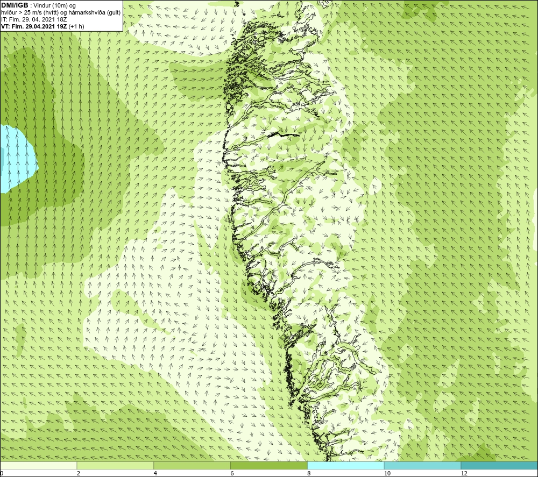This screenshot has height=477, width=538.
Task: Click the 'DMI/IGB' bold title text
Action: pyautogui.click(x=15, y=5)
